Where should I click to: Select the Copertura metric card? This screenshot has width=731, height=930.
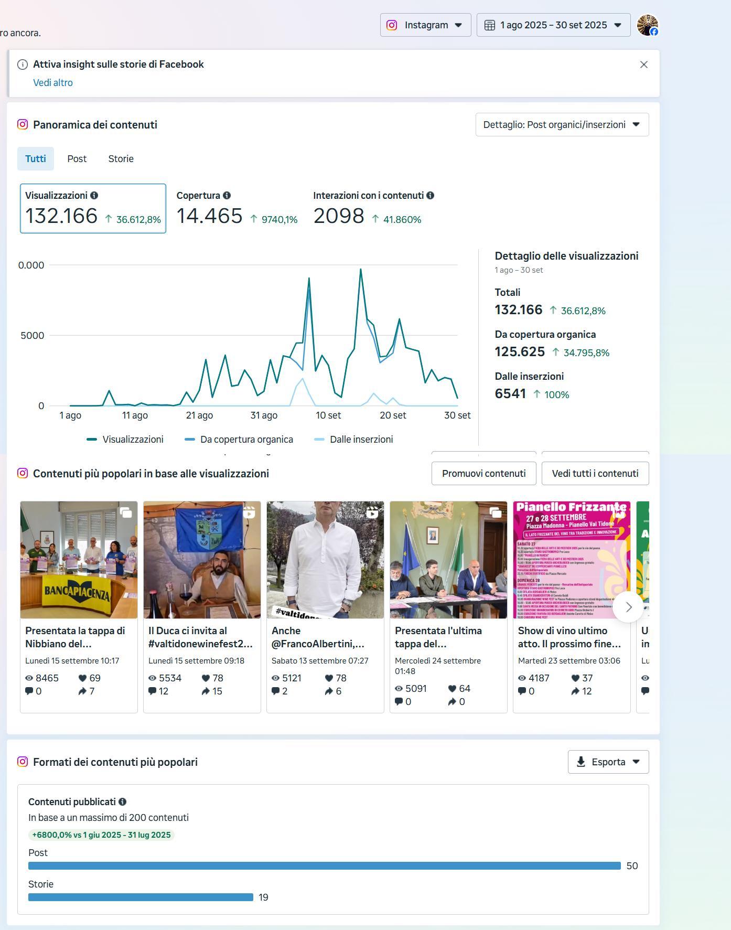click(x=237, y=208)
